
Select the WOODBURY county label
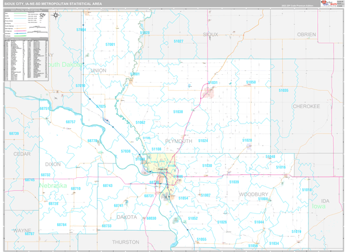(x=253, y=194)
